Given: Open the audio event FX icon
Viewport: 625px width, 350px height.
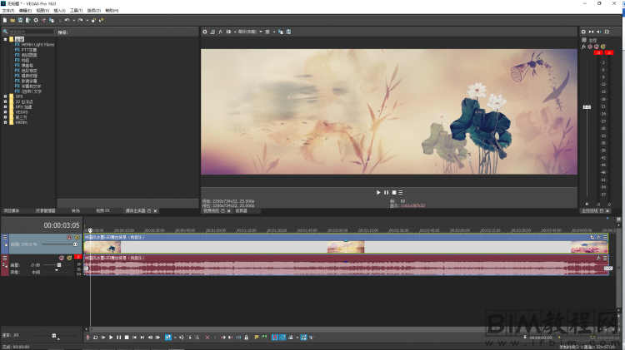Looking at the screenshot, I should [x=598, y=258].
